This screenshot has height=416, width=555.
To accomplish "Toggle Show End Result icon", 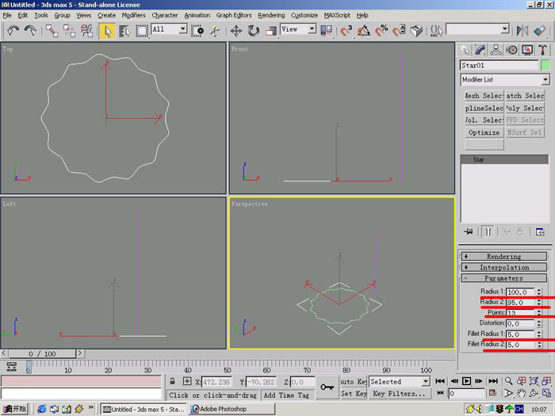I will (488, 231).
